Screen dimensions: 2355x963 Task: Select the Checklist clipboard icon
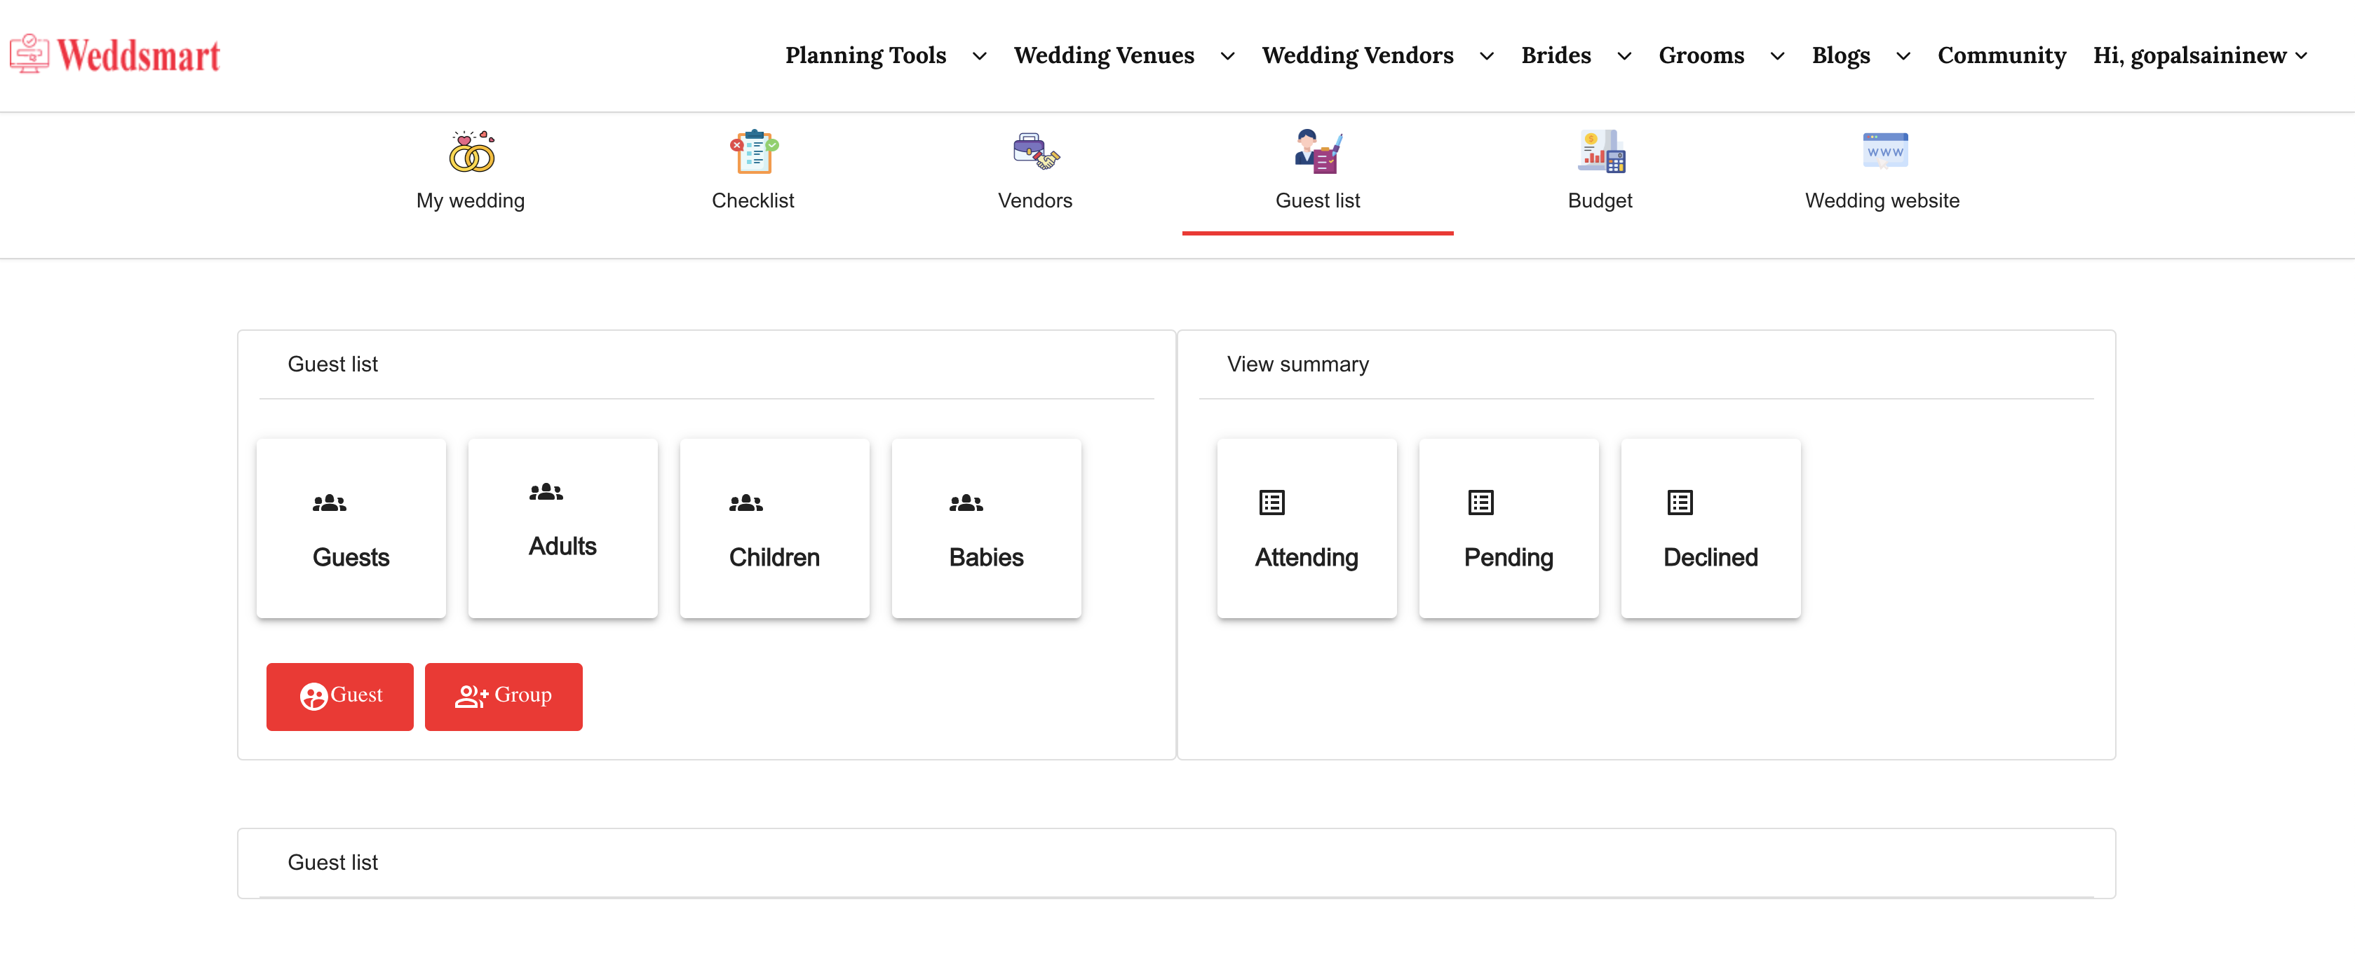click(x=753, y=151)
